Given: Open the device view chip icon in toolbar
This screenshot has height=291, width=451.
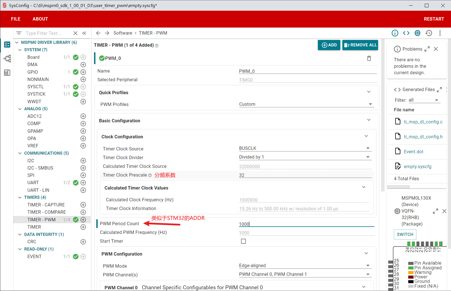Looking at the screenshot, I should tap(417, 33).
